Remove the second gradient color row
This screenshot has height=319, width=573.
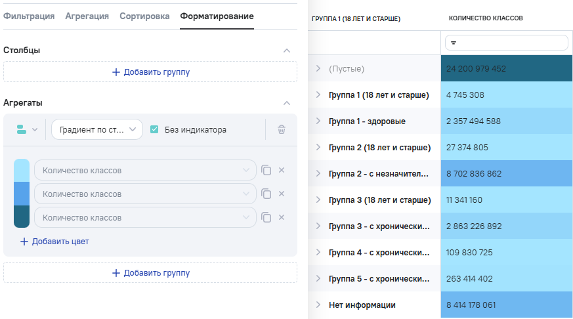pyautogui.click(x=282, y=194)
